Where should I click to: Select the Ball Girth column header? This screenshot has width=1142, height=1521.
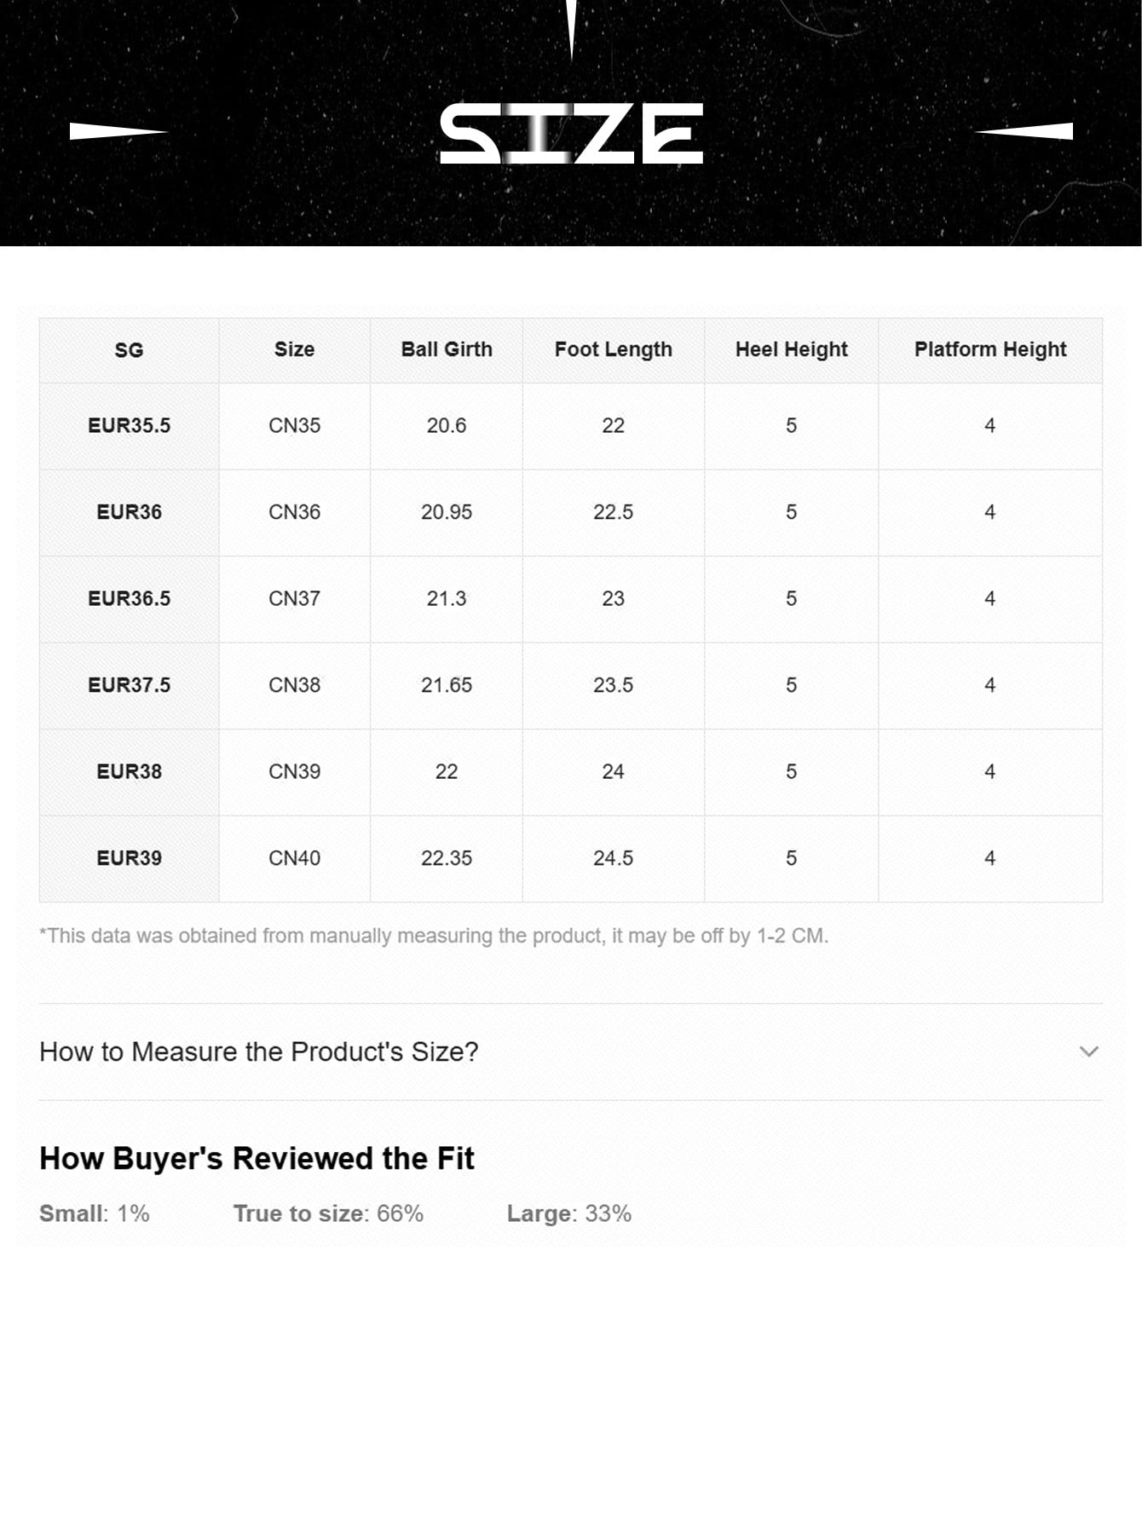pos(447,349)
